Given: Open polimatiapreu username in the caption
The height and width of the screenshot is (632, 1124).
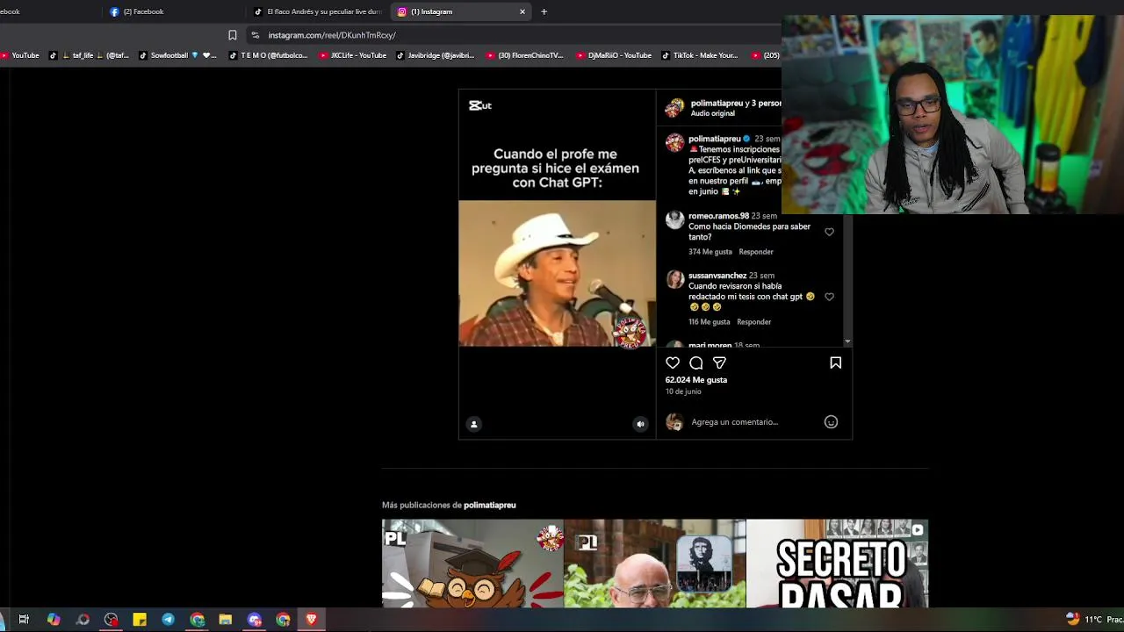Looking at the screenshot, I should (714, 139).
